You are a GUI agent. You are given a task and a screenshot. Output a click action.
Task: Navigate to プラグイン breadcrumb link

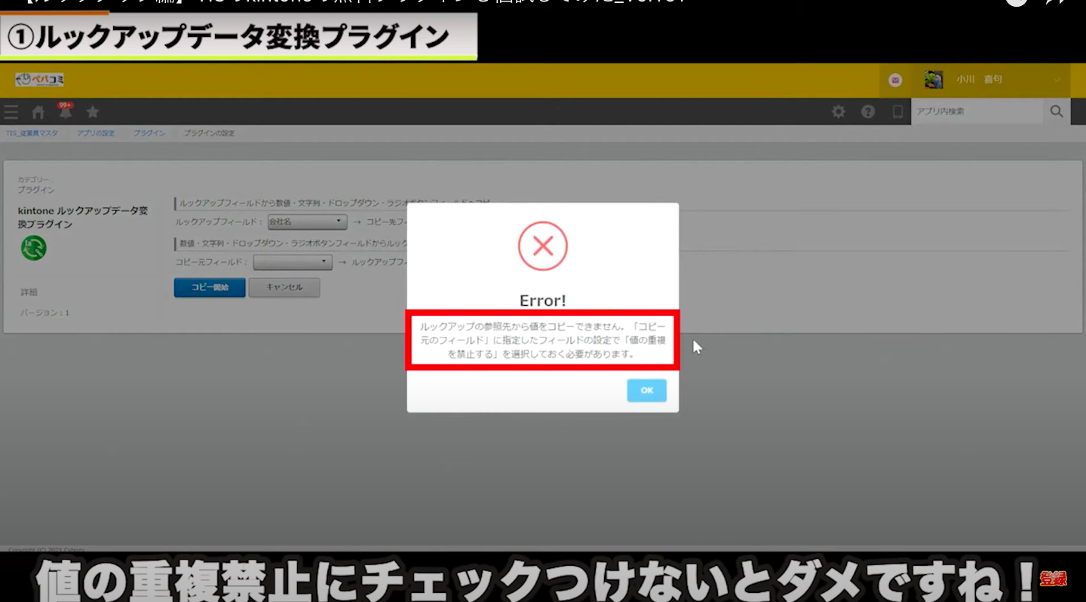click(149, 133)
